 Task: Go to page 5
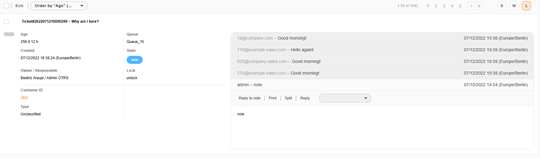click(460, 6)
